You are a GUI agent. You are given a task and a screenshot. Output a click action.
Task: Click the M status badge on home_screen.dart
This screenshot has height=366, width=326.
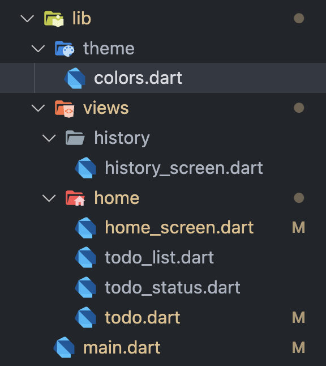point(298,228)
